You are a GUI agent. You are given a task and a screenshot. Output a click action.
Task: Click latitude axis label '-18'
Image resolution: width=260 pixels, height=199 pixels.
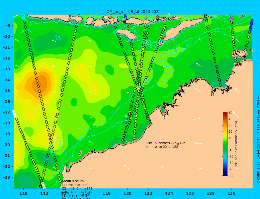[7, 123]
